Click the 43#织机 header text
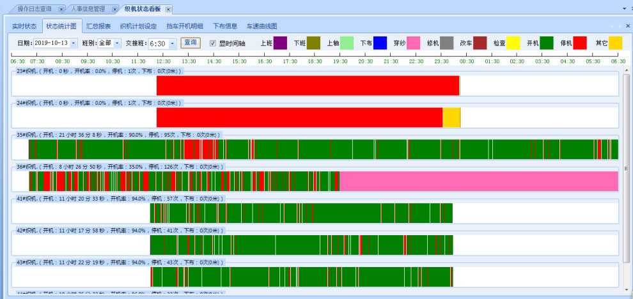Screen dimensions: 633x299 pos(120,263)
